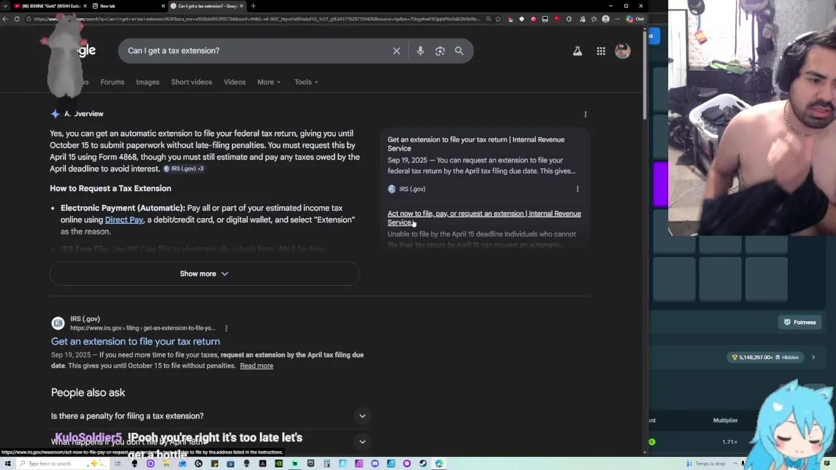
Task: Click the 5,148,297.00× multiplier badge
Action: 765,357
